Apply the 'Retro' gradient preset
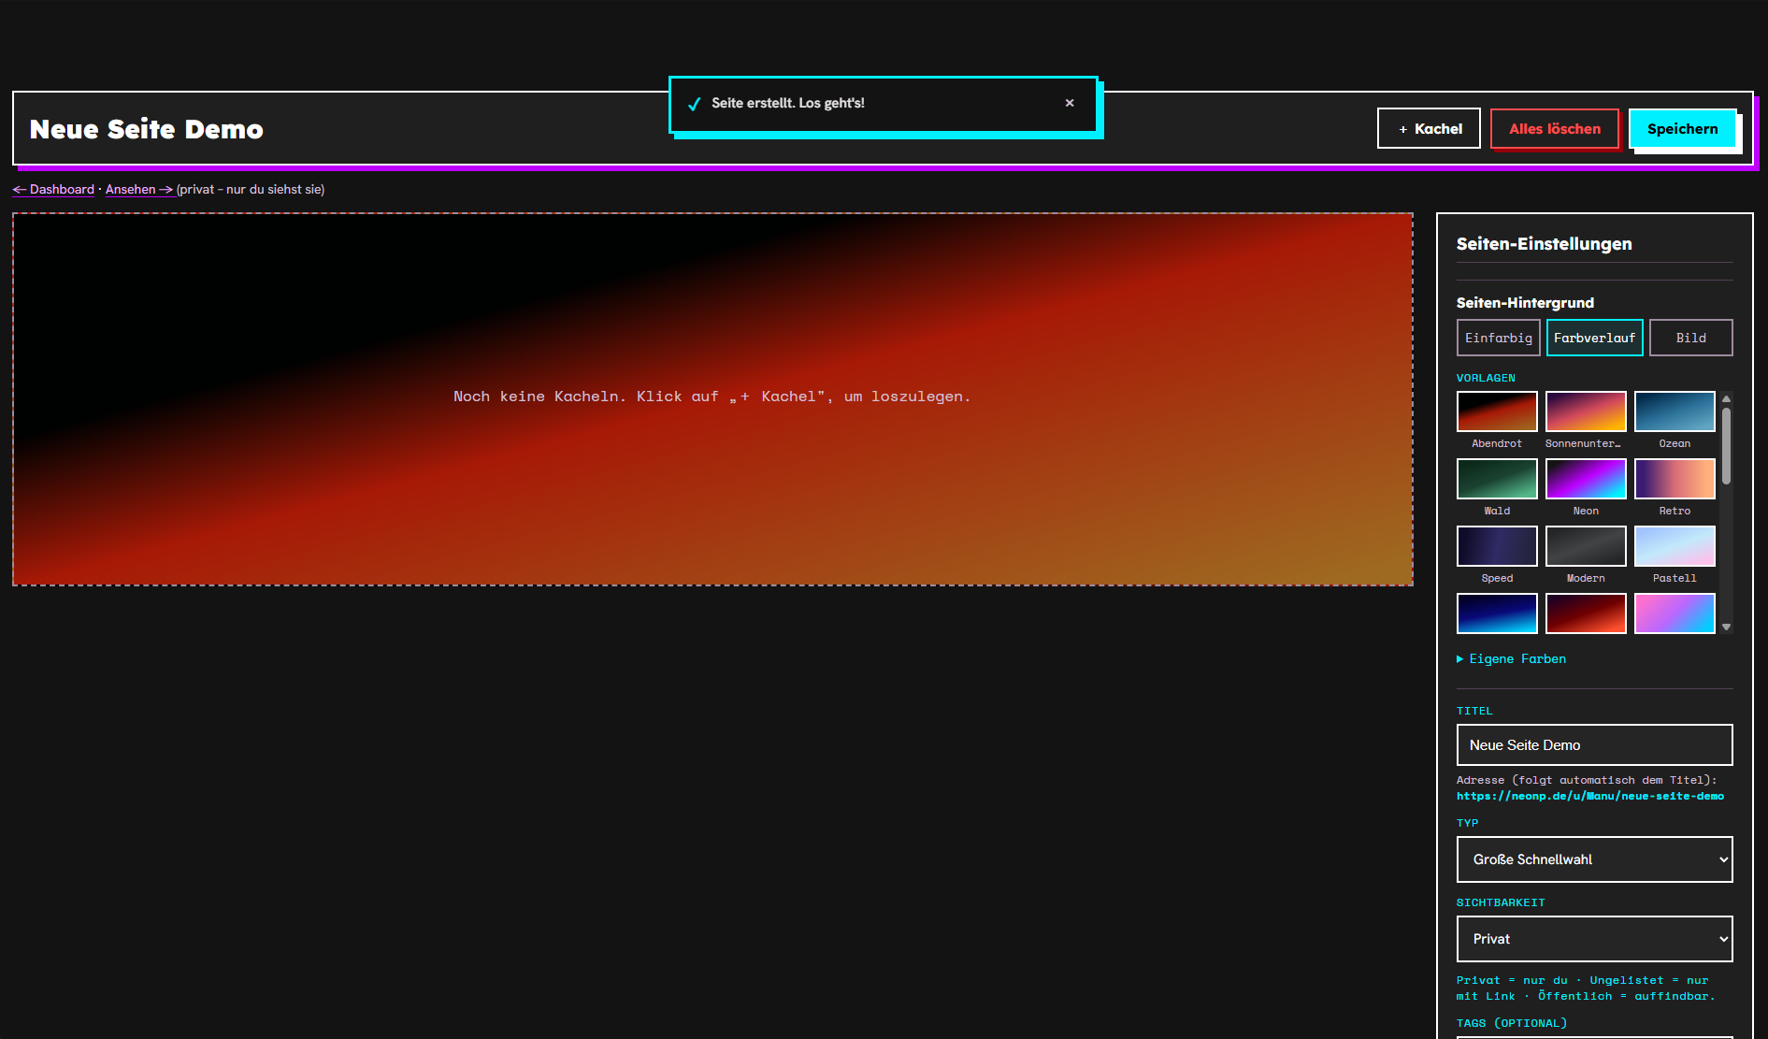 click(1675, 479)
